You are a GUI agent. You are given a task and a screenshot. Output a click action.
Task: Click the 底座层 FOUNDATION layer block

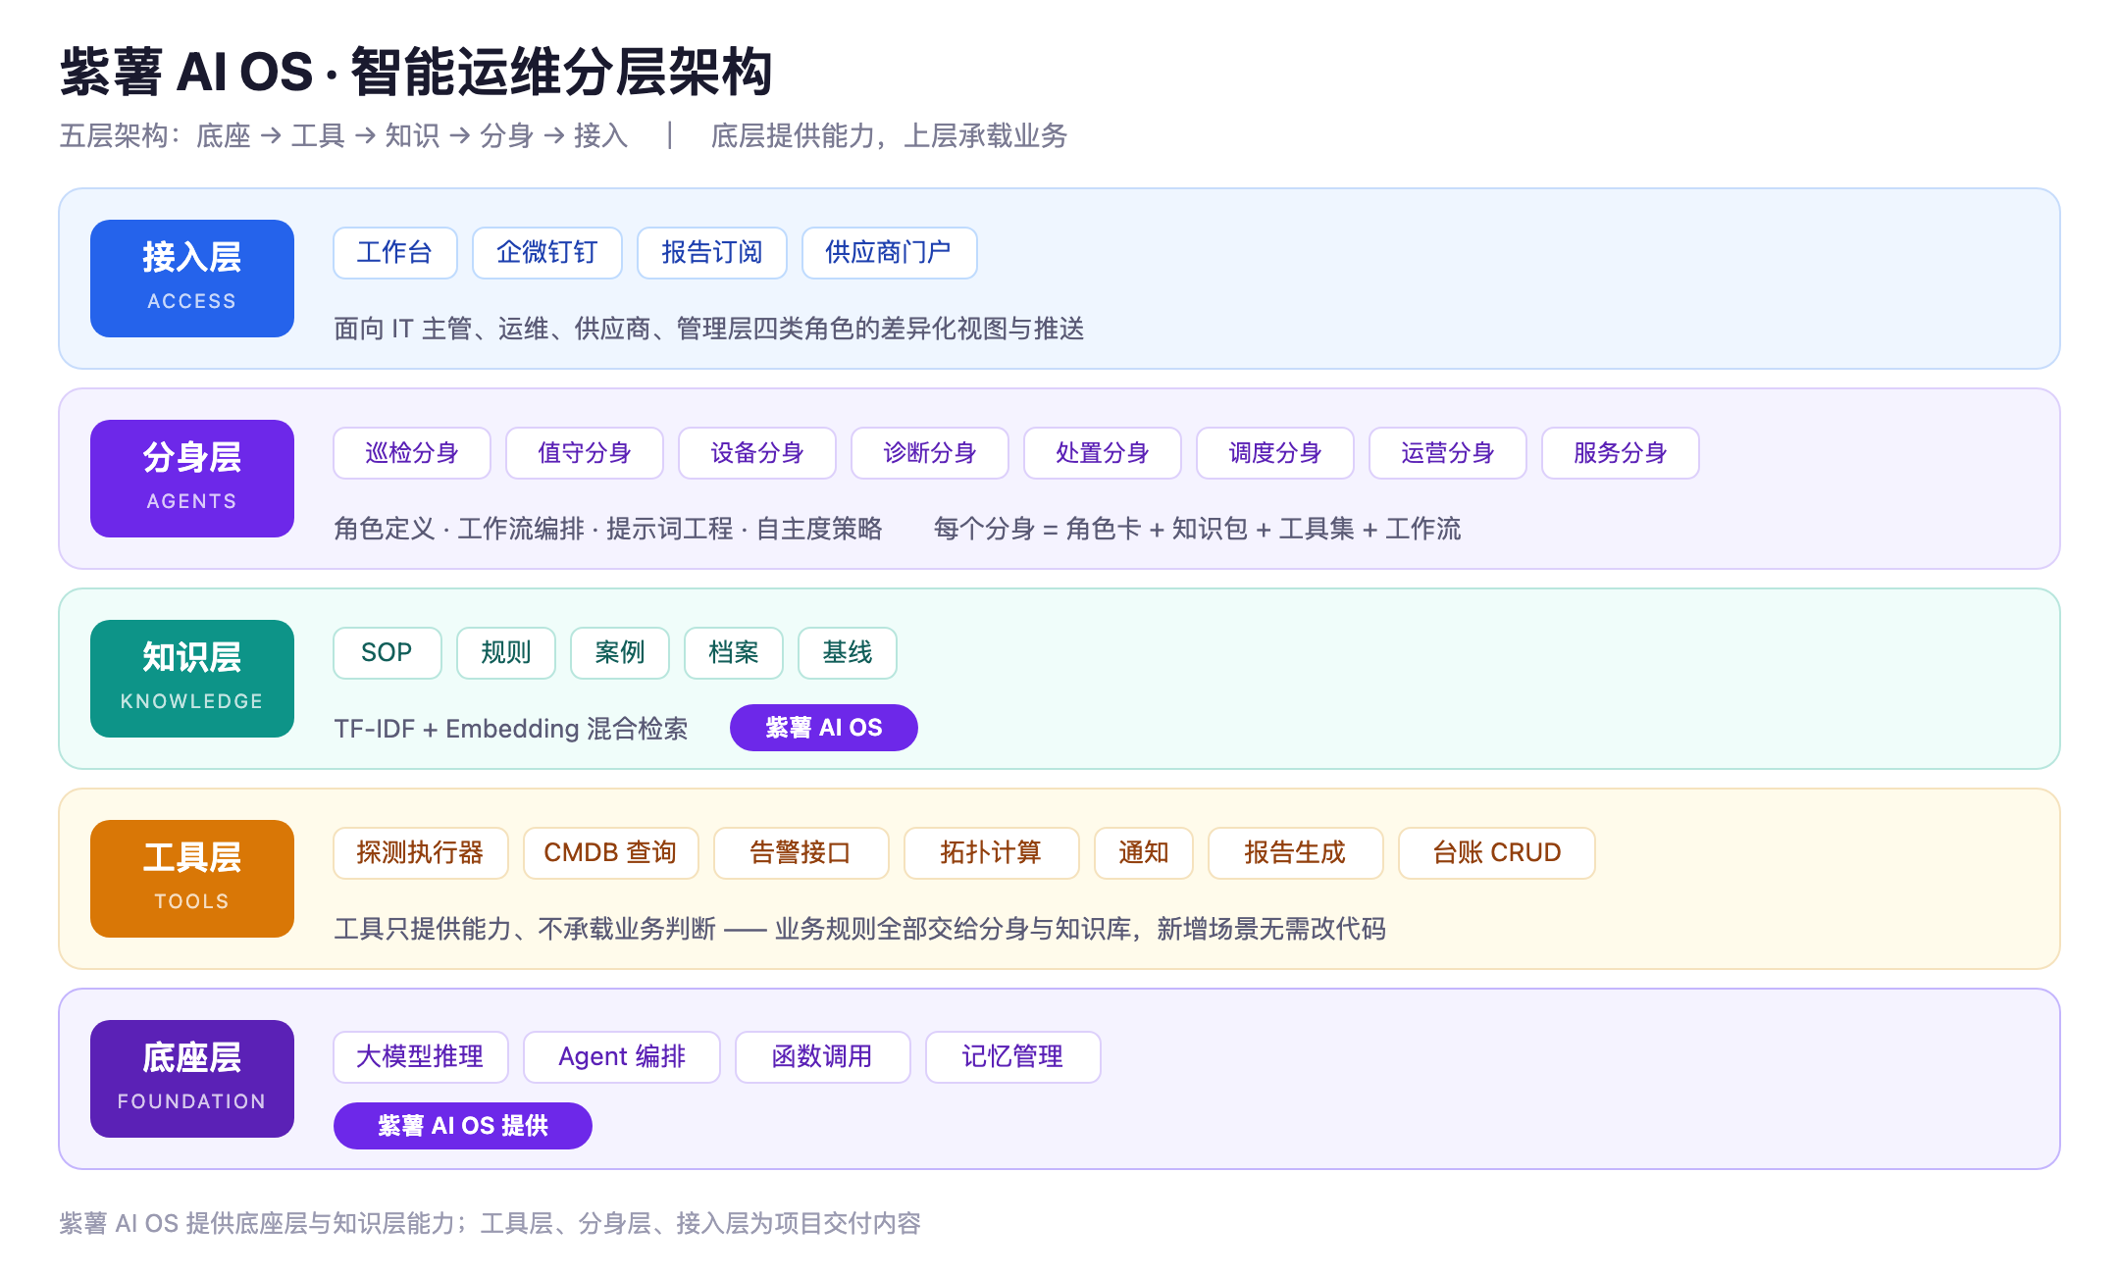coord(192,1079)
